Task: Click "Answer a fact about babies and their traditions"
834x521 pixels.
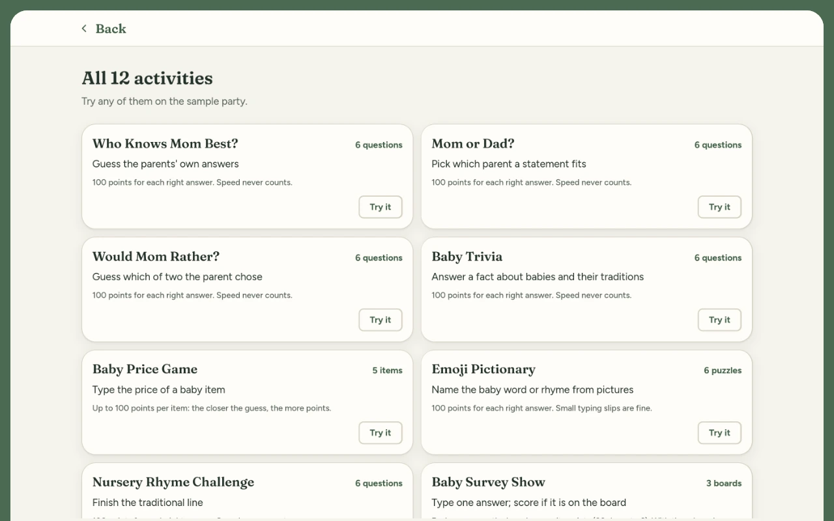Action: (538, 277)
